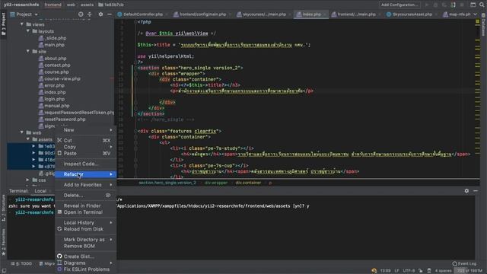This screenshot has height=274, width=487.
Task: Expand the css folder
Action: click(28, 180)
